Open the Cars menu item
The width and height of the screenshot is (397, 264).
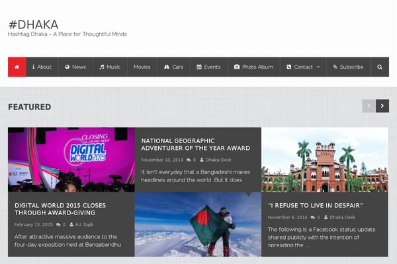point(173,67)
